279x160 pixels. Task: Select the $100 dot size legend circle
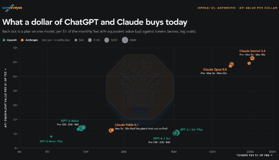pyautogui.click(x=90, y=40)
